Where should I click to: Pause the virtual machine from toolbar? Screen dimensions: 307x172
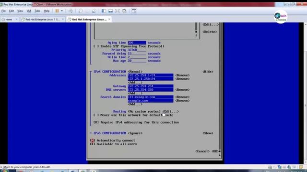pyautogui.click(x=57, y=11)
